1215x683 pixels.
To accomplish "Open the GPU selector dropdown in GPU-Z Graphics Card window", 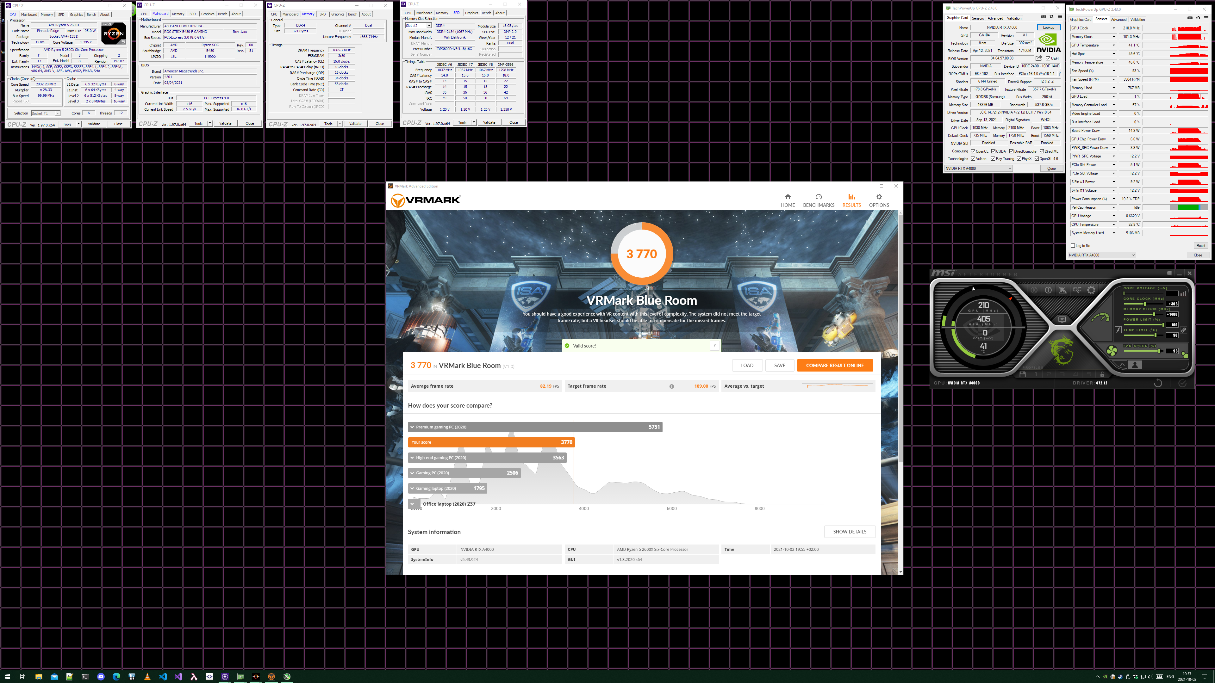I will pos(978,168).
